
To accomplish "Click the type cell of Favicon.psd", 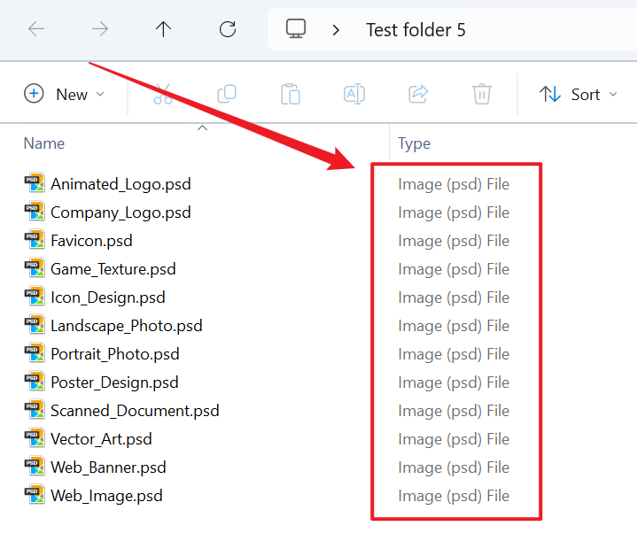I will point(454,241).
